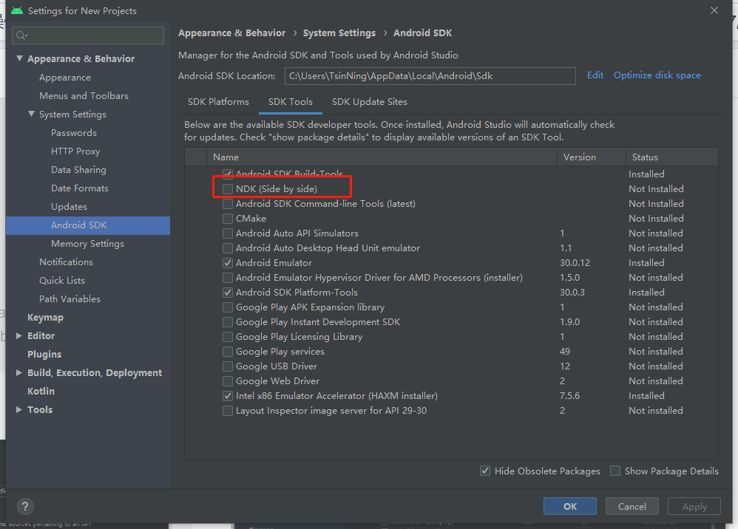The width and height of the screenshot is (738, 529).
Task: Close the Settings for New Projects dialog
Action: [714, 10]
